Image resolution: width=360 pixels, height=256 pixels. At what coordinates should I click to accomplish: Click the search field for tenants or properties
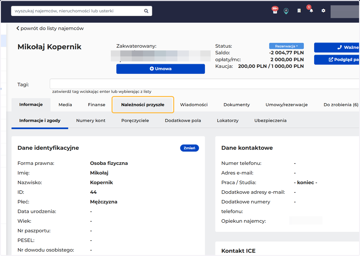(x=82, y=11)
